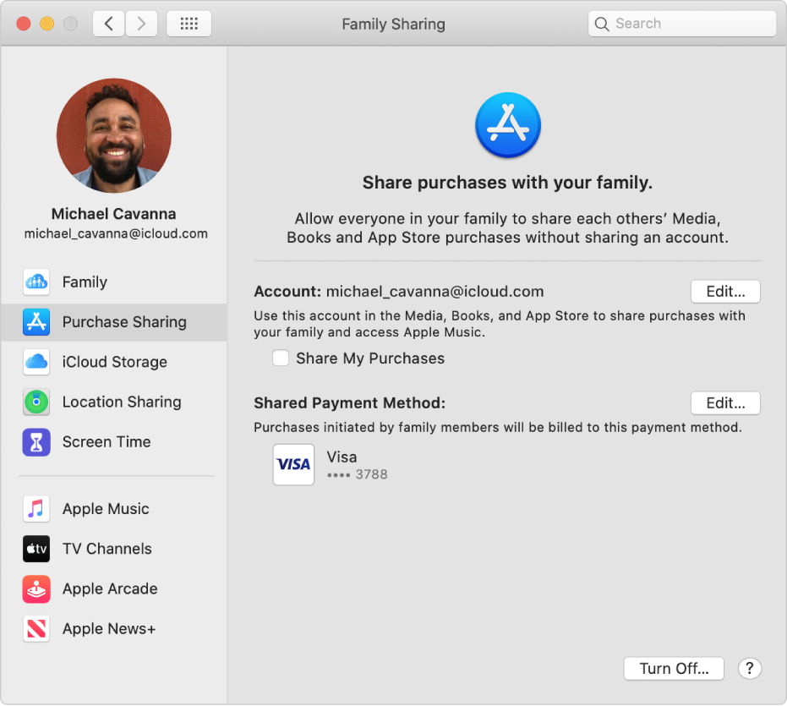The width and height of the screenshot is (787, 706).
Task: Click the magnifying glass search icon
Action: click(x=601, y=25)
